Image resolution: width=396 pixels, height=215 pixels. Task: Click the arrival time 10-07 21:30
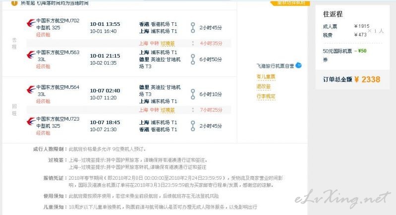103,129
